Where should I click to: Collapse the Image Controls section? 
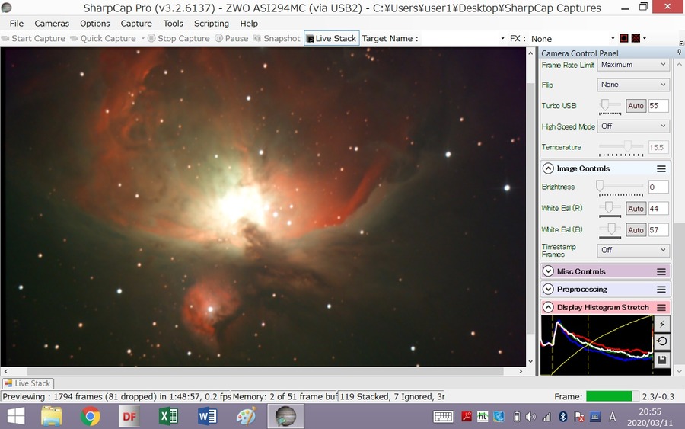pyautogui.click(x=548, y=169)
